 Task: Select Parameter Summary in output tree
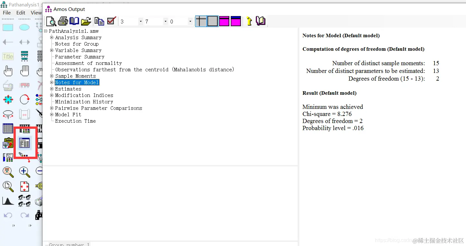pyautogui.click(x=80, y=57)
